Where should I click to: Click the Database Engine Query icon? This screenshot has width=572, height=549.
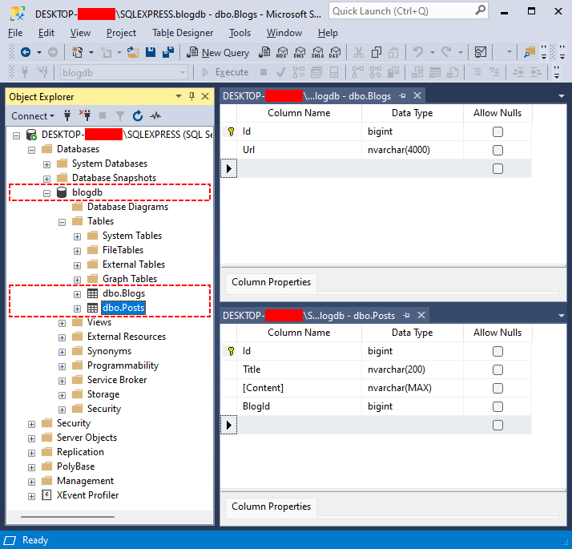(x=264, y=53)
